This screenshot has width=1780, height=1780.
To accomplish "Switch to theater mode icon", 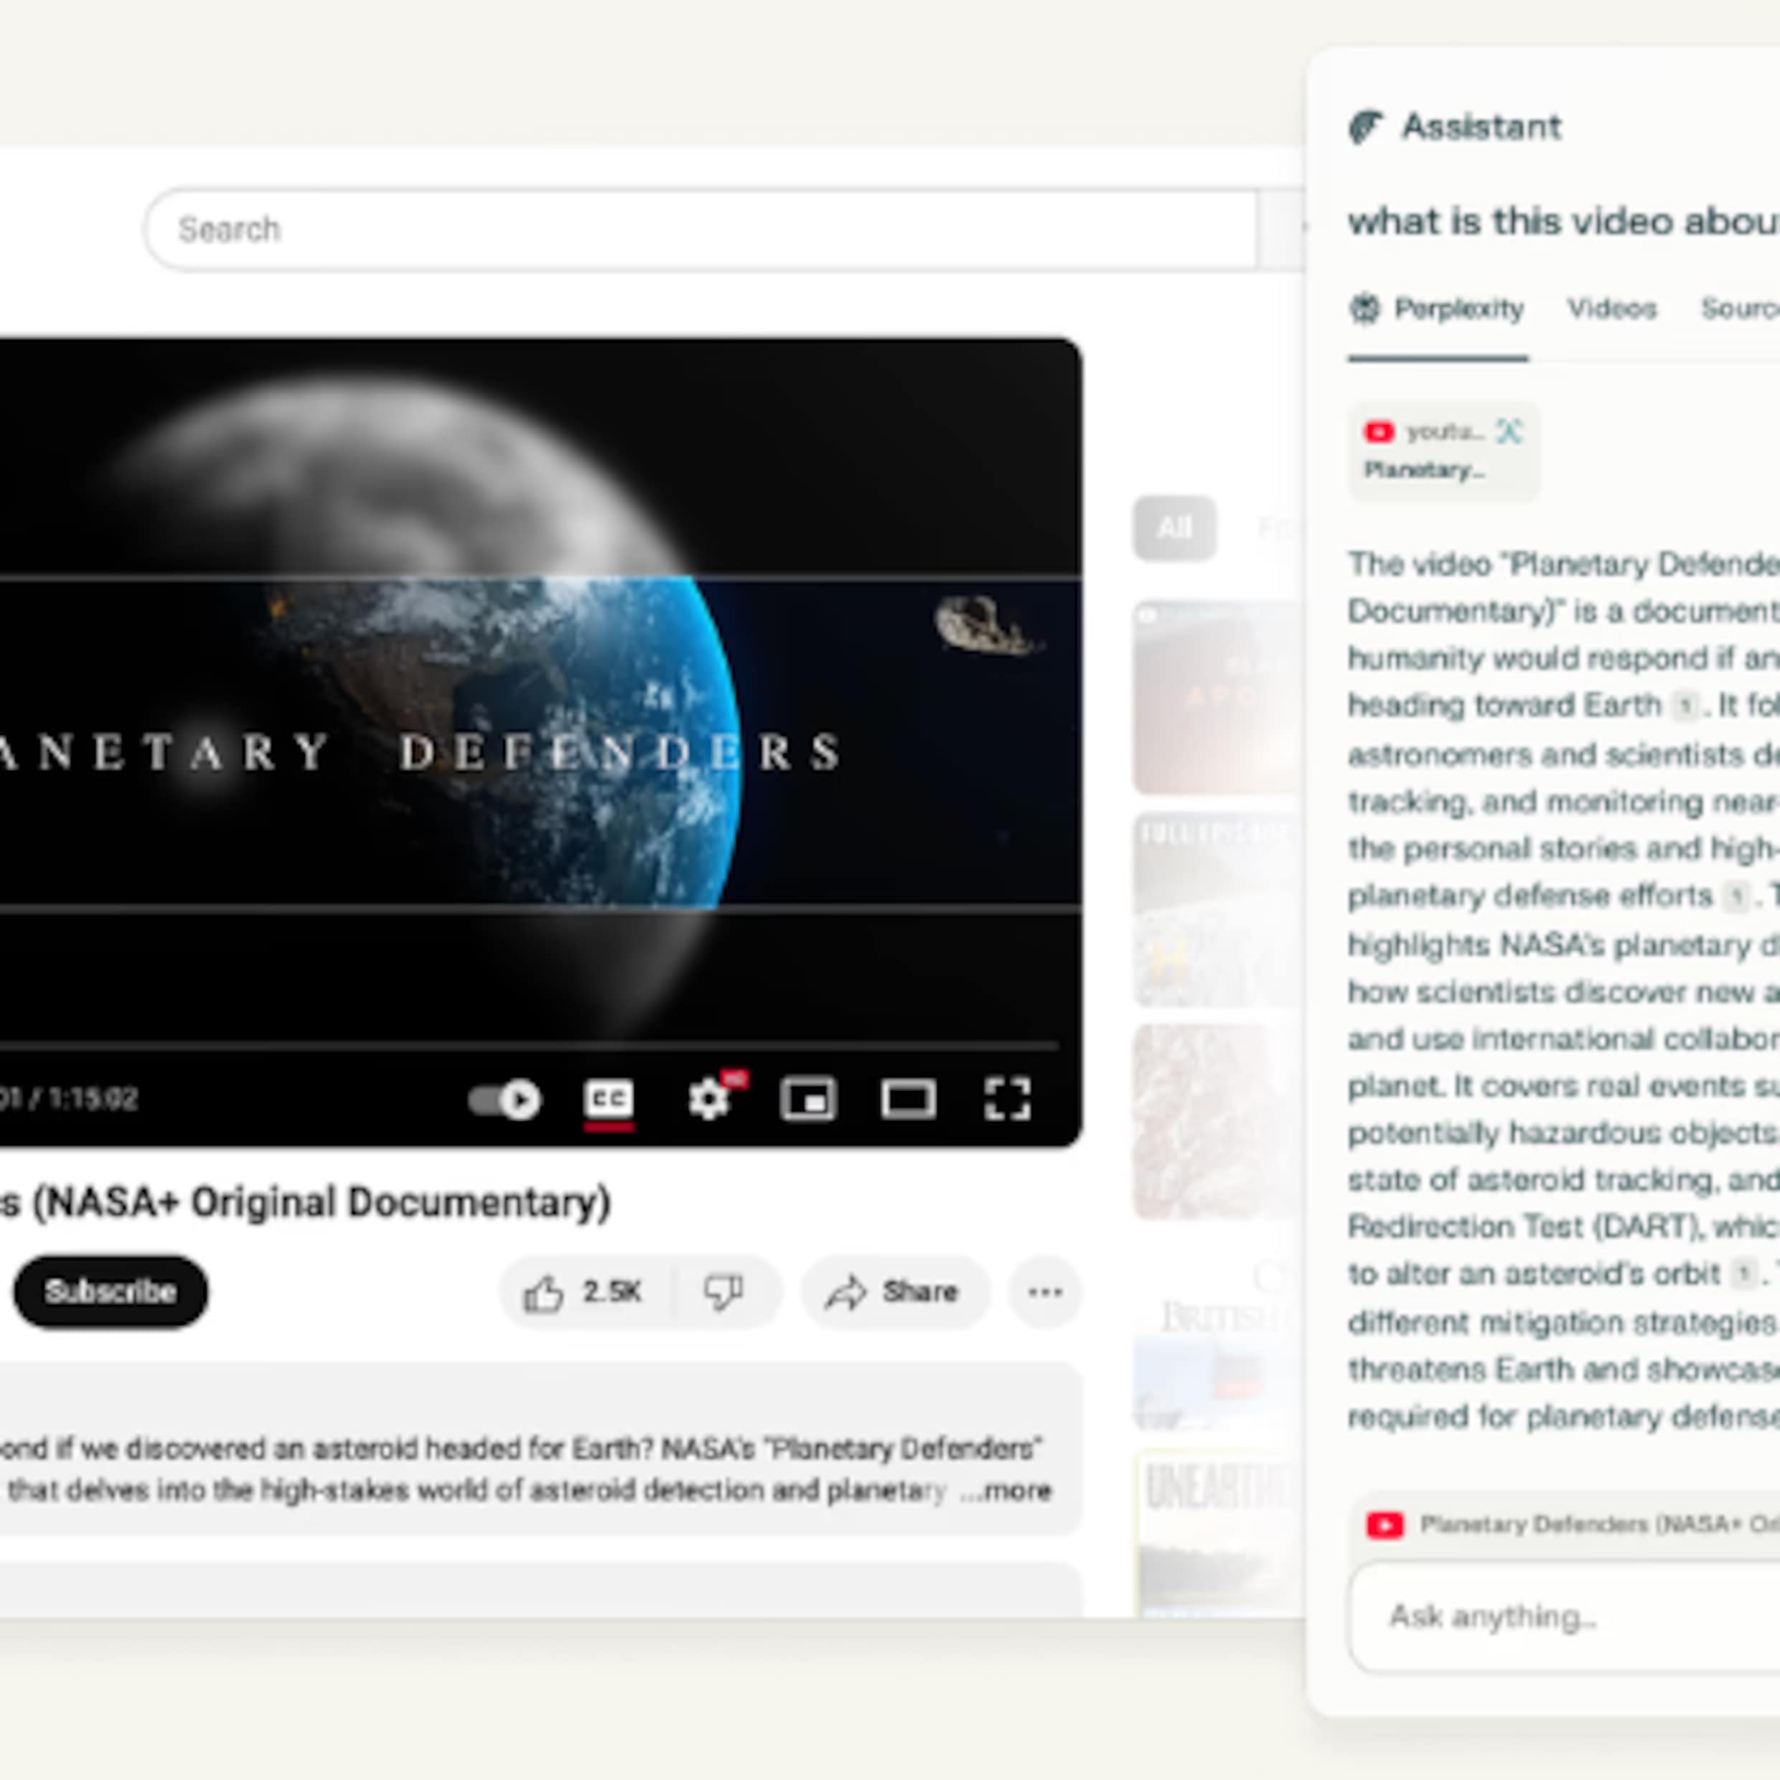I will point(909,1099).
